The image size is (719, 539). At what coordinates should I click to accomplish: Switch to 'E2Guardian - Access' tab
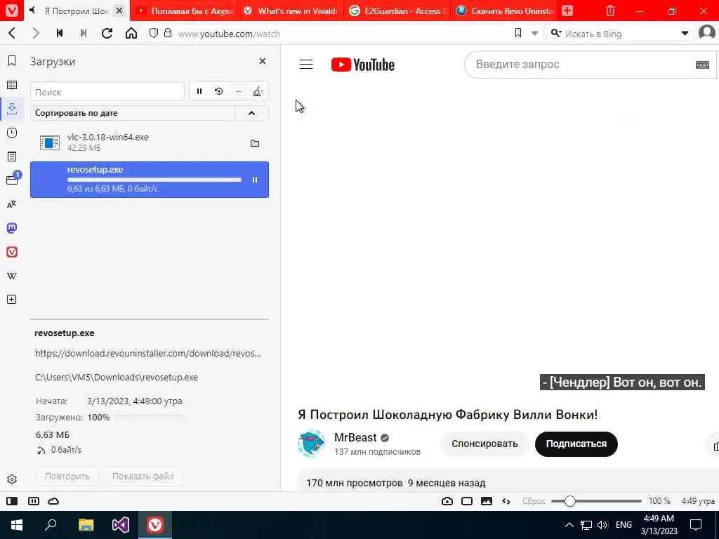[397, 11]
